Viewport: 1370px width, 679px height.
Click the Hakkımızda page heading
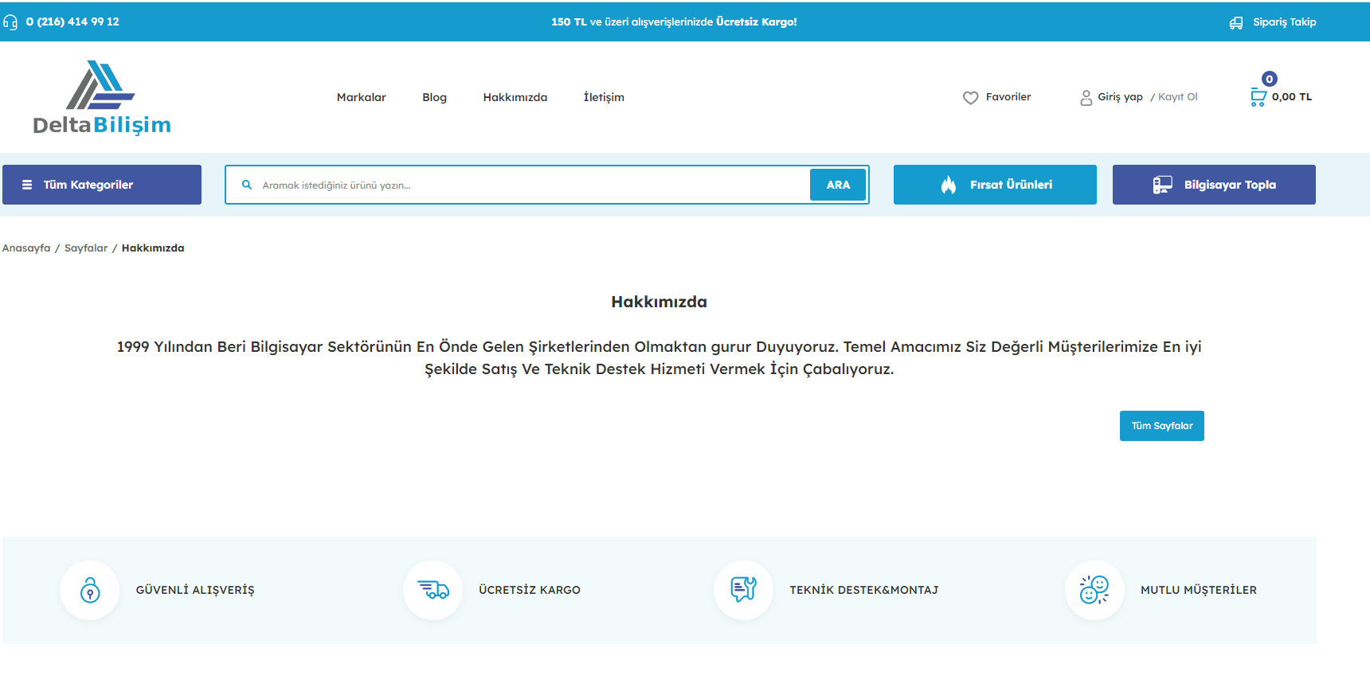tap(659, 302)
